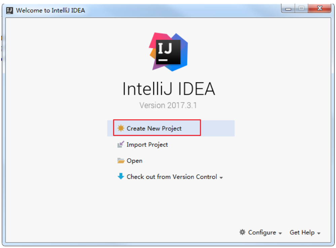Expand the Configure dropdown arrow

[x=280, y=234]
